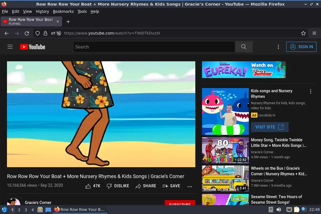The width and height of the screenshot is (321, 214).
Task: Click SAVE to add to playlist
Action: (x=171, y=186)
